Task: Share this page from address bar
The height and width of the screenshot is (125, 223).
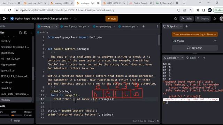Action: tap(185, 10)
